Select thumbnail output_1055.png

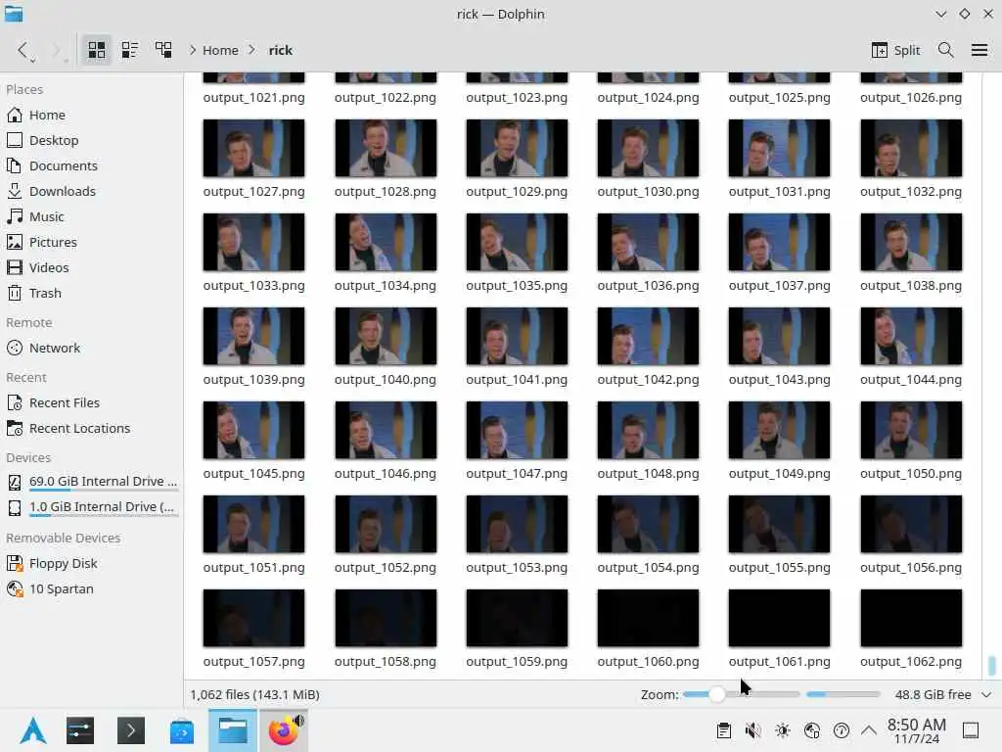779,524
